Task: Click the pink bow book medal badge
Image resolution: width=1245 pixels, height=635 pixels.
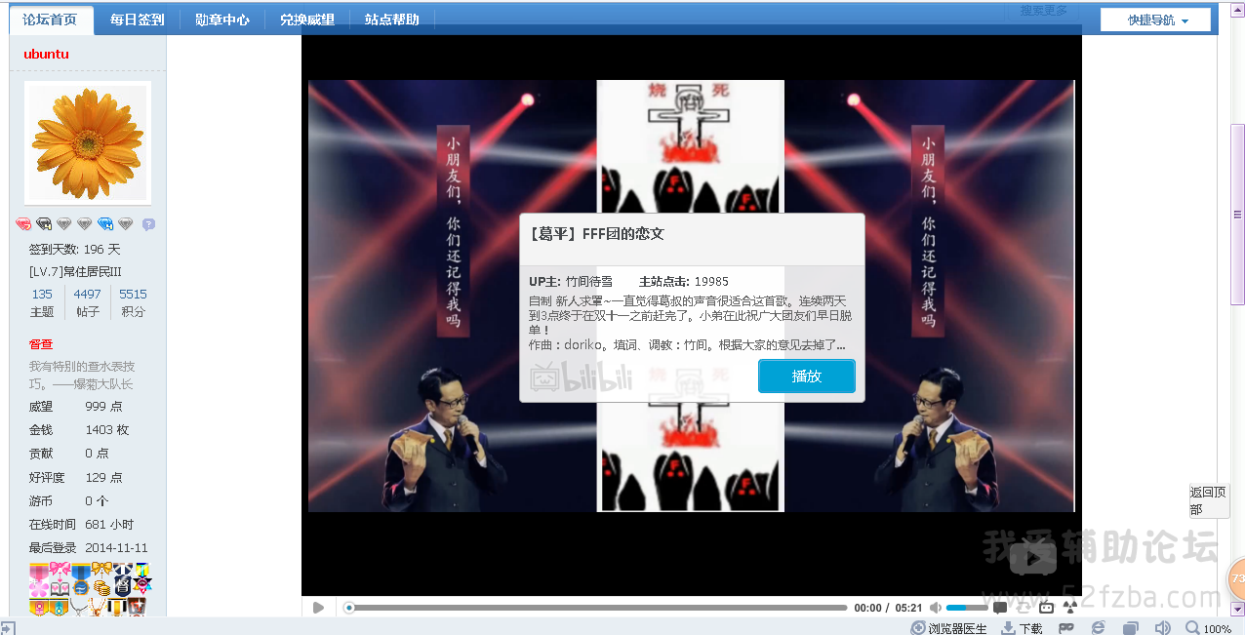Action: [60, 579]
